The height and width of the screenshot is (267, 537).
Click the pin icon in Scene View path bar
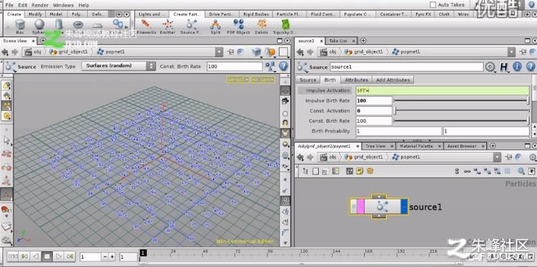231,52
